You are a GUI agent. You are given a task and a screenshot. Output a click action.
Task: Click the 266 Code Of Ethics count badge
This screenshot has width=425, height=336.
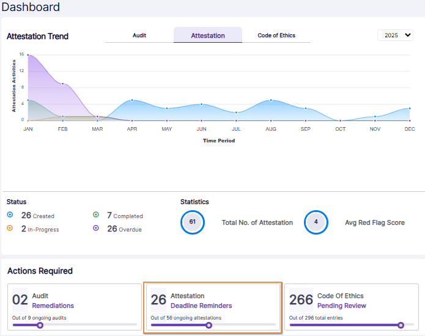coord(301,300)
